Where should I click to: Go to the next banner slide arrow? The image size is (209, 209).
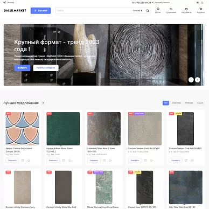tap(198, 80)
